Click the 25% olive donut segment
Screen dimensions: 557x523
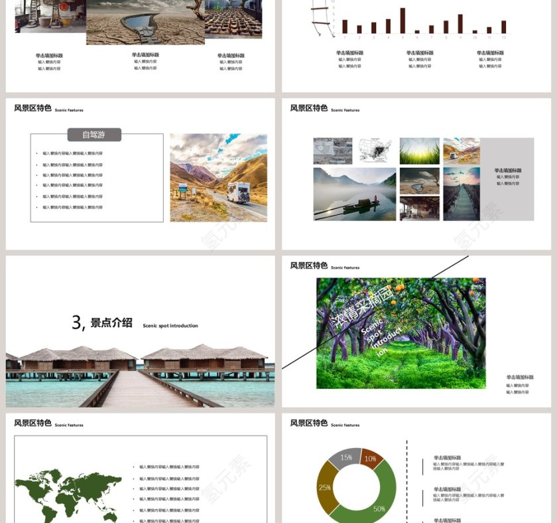click(325, 488)
